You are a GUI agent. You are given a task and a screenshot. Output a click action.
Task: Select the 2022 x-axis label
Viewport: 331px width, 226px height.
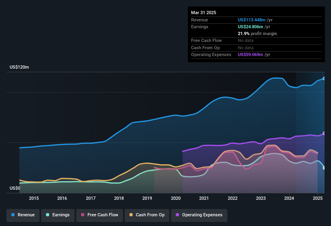232,198
